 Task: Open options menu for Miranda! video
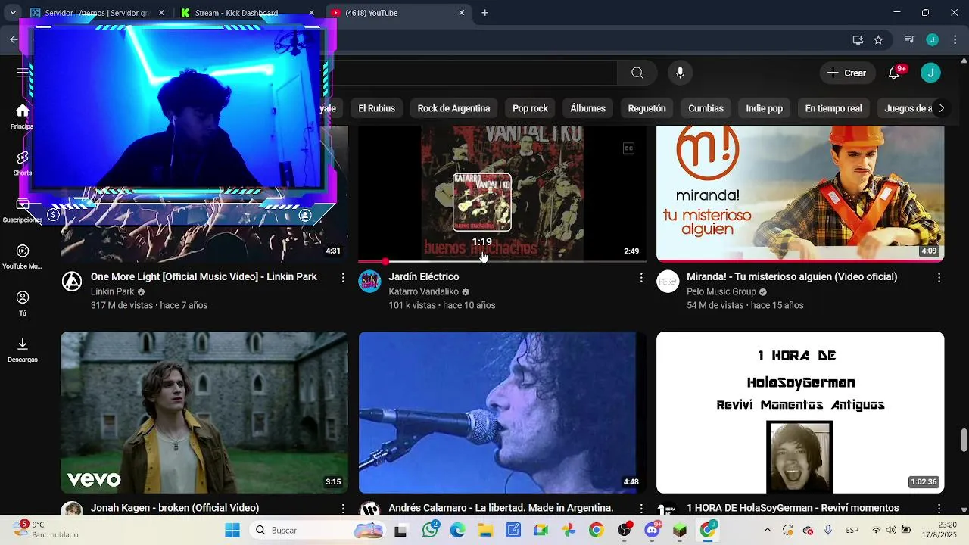tap(939, 278)
